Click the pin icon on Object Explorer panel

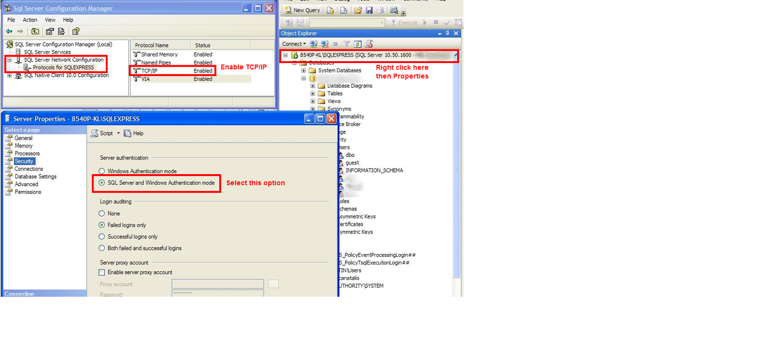(x=448, y=34)
